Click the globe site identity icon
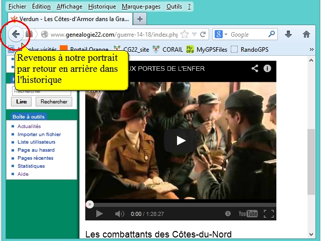 tap(45, 34)
